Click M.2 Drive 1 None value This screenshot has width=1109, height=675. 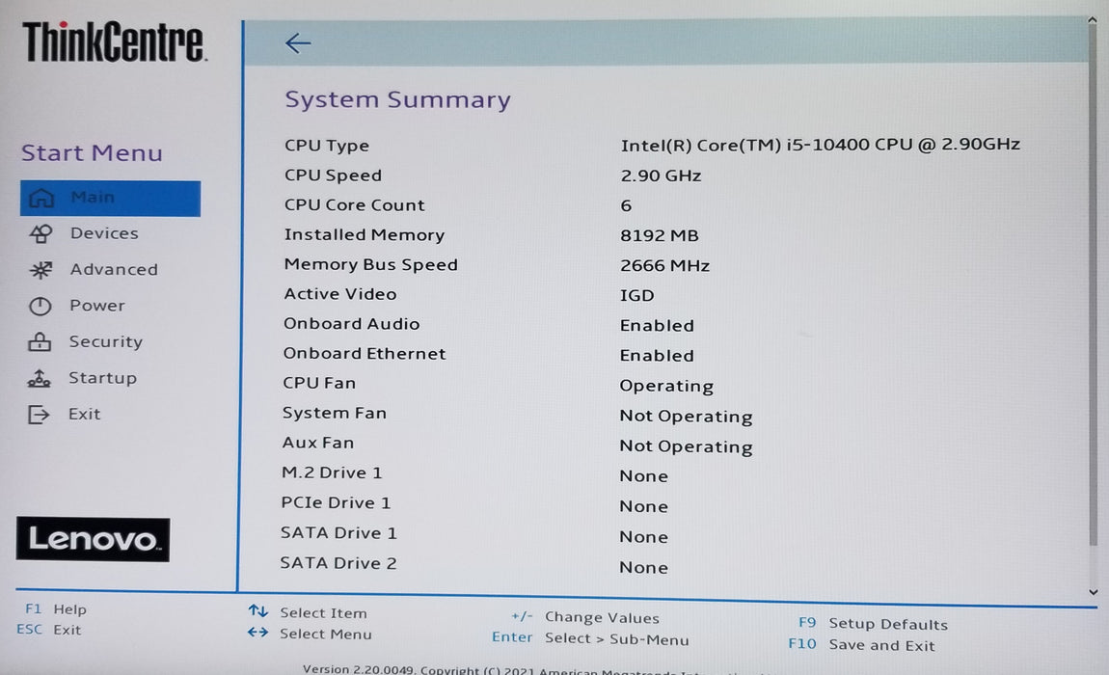tap(643, 477)
